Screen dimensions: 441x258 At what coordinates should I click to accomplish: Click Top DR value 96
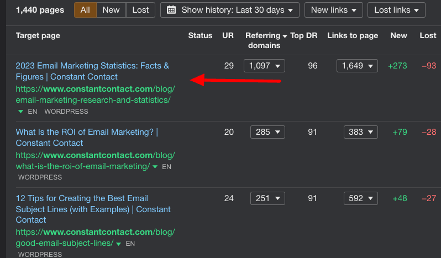coord(312,66)
